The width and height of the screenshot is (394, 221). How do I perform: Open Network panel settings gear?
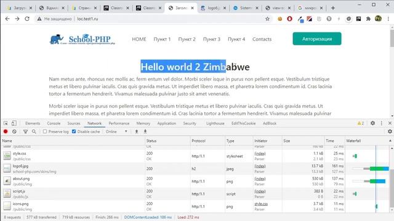[x=390, y=131]
